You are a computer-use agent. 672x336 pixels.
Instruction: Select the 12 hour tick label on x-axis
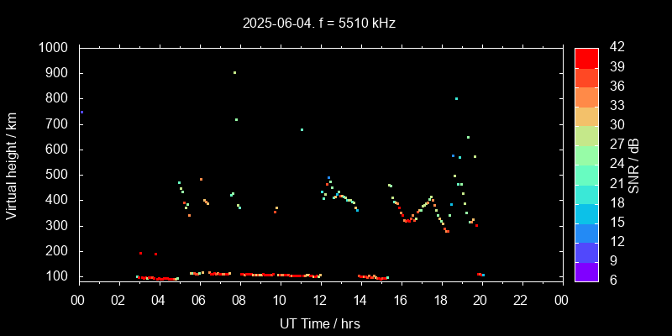[x=320, y=300]
